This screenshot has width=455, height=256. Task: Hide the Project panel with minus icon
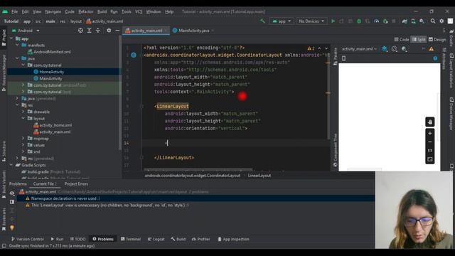117,31
